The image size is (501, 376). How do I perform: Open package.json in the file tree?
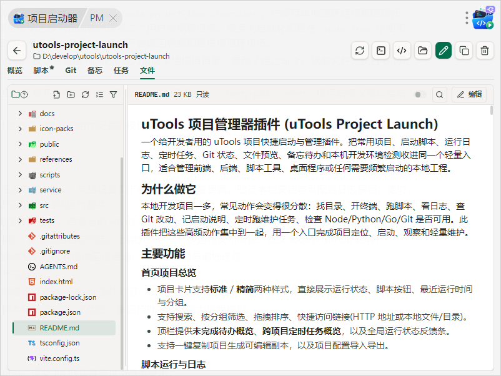(64, 312)
